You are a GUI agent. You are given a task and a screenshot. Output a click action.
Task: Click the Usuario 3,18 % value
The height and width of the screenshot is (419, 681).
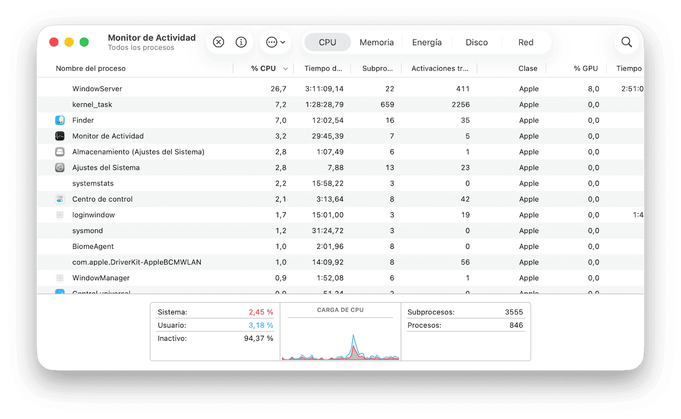261,325
